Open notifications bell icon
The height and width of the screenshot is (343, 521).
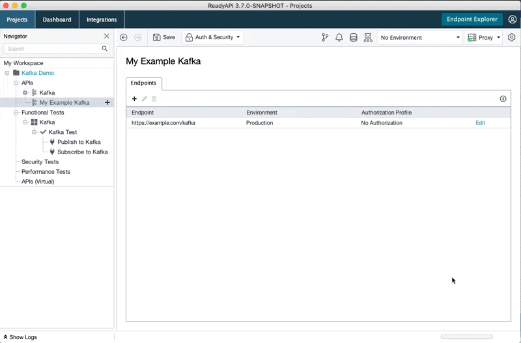tap(339, 38)
